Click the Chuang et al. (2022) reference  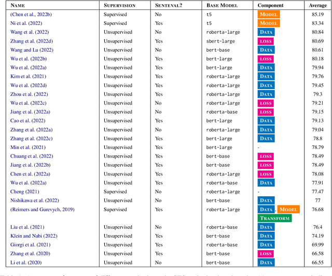coord(32,156)
